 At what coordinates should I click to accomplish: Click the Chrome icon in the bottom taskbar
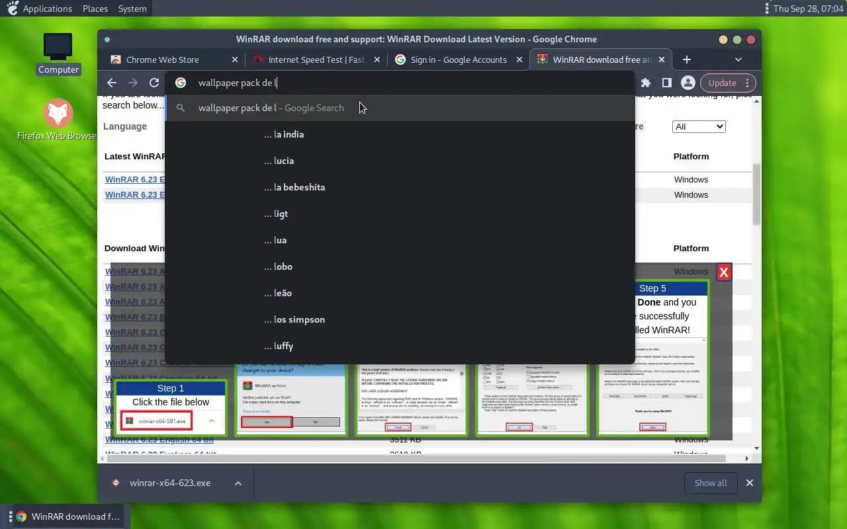[21, 516]
